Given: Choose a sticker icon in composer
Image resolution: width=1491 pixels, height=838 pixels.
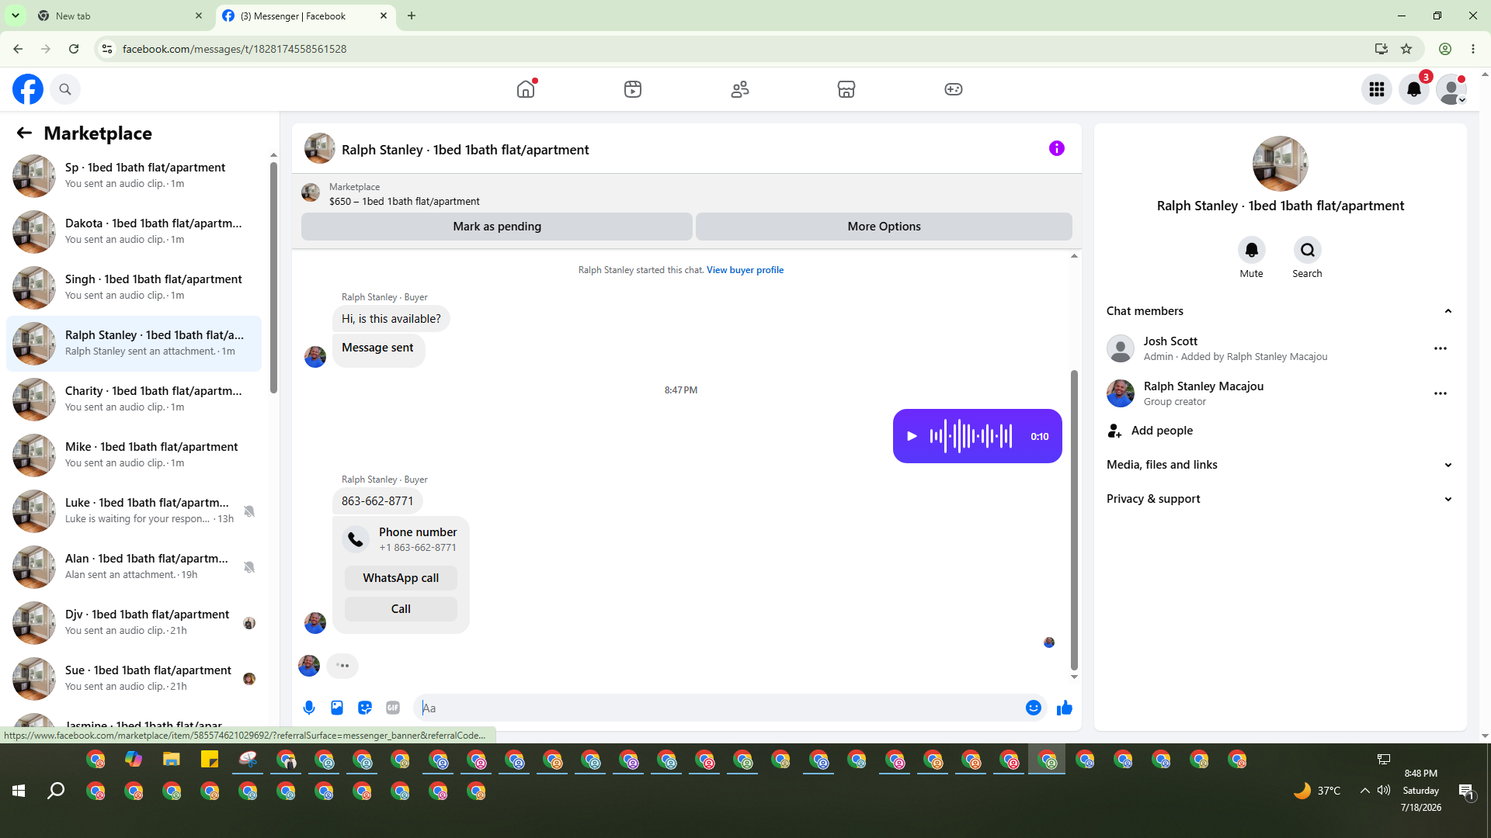Looking at the screenshot, I should pyautogui.click(x=365, y=708).
